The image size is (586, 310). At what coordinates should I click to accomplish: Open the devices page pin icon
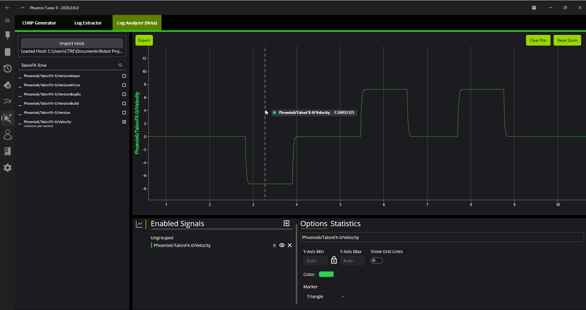click(8, 35)
